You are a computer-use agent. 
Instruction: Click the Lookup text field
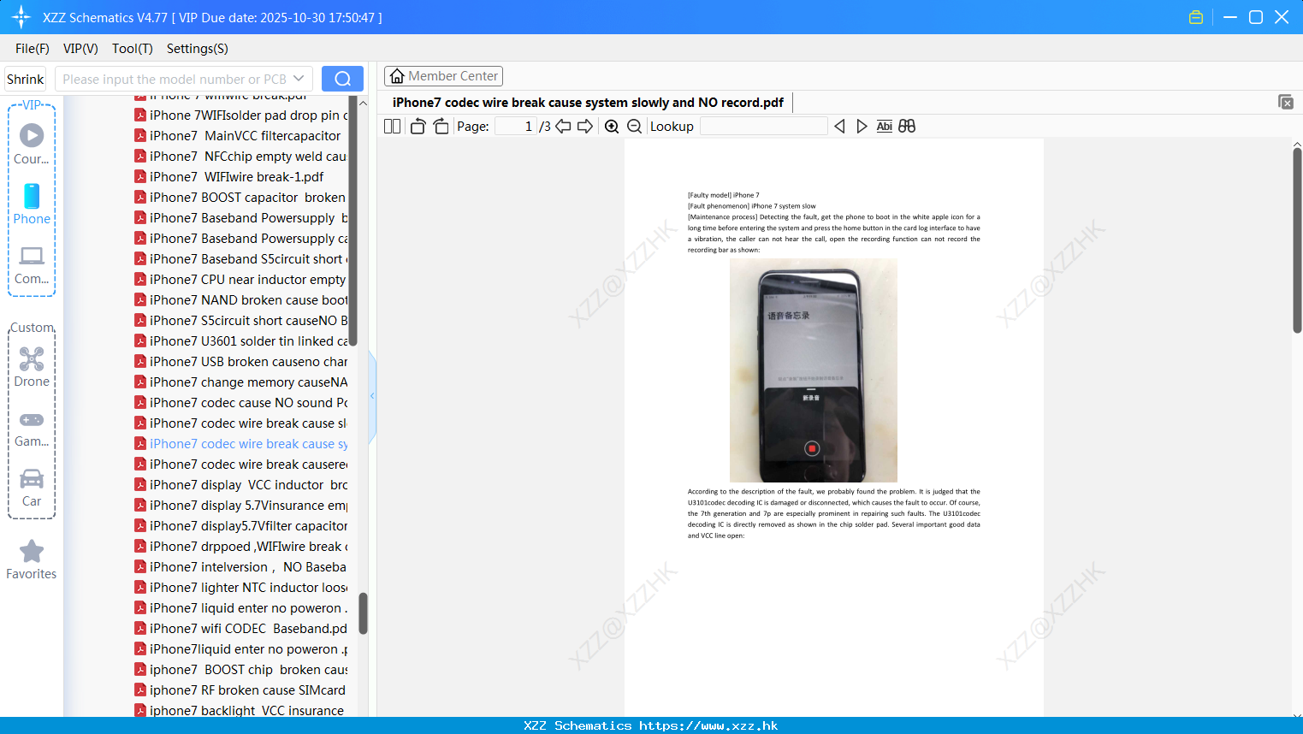pyautogui.click(x=763, y=127)
